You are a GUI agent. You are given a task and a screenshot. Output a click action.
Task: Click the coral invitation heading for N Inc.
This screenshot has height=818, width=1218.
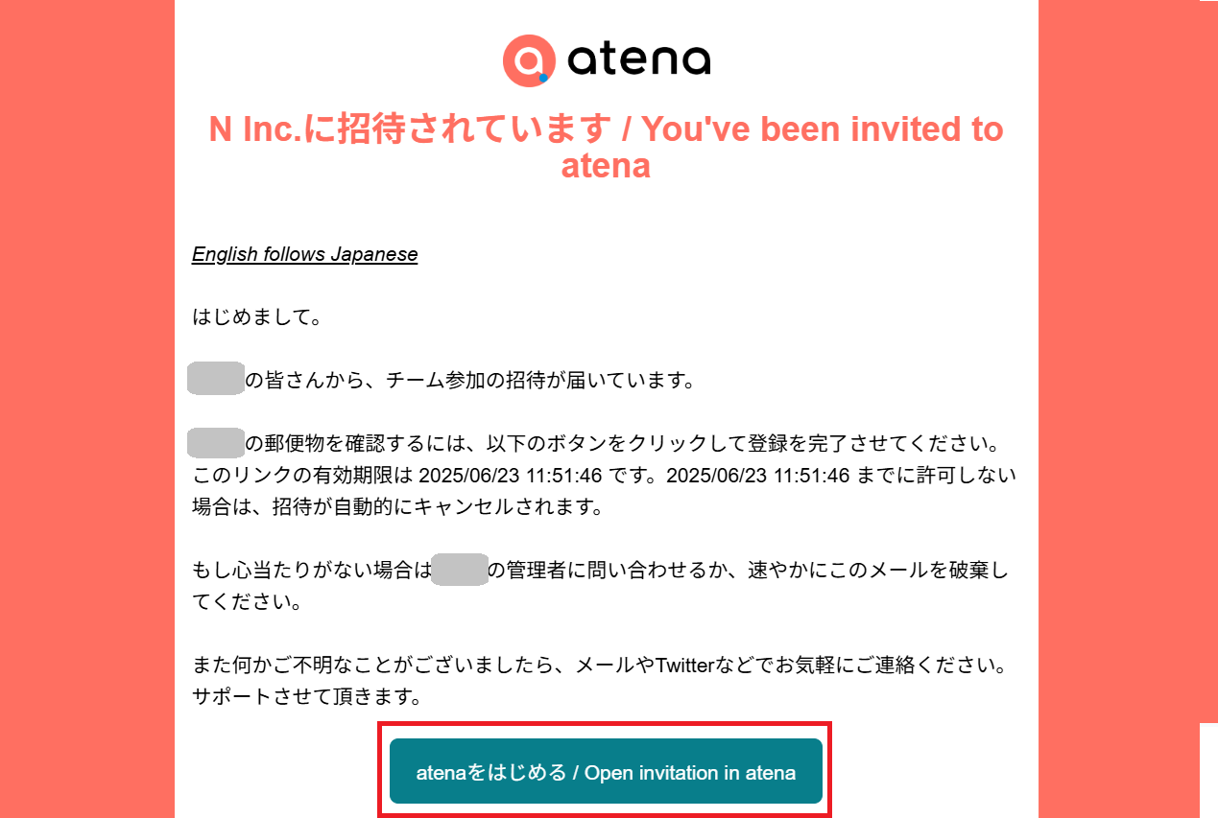click(606, 147)
